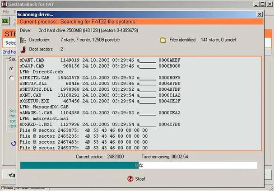Select the sXSETUP.EXE row
This screenshot has height=191, width=274.
click(100, 101)
